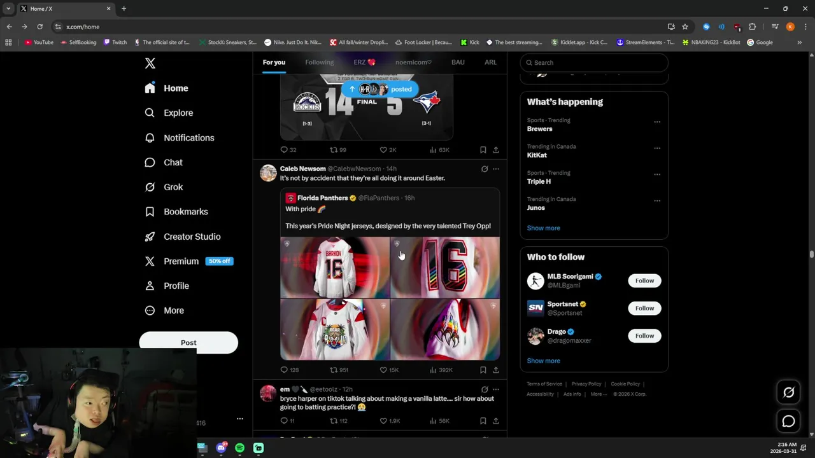Viewport: 815px width, 458px height.
Task: Open Grok from sidebar
Action: [x=164, y=187]
